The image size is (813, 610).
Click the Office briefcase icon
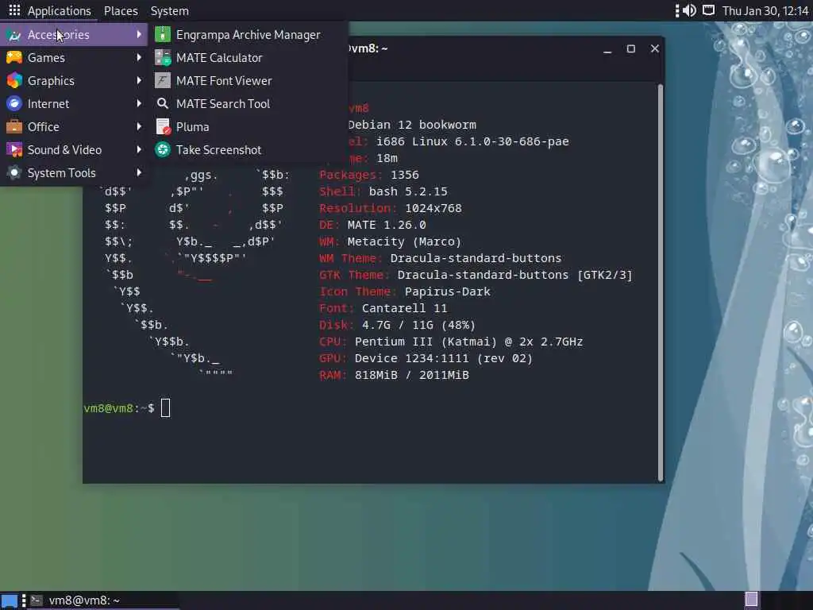pyautogui.click(x=14, y=126)
